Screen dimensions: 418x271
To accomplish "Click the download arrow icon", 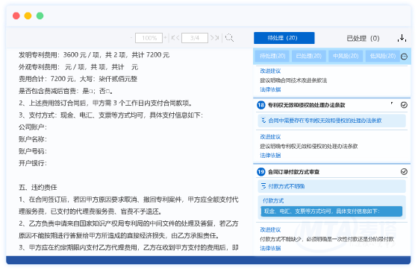I will point(402,38).
